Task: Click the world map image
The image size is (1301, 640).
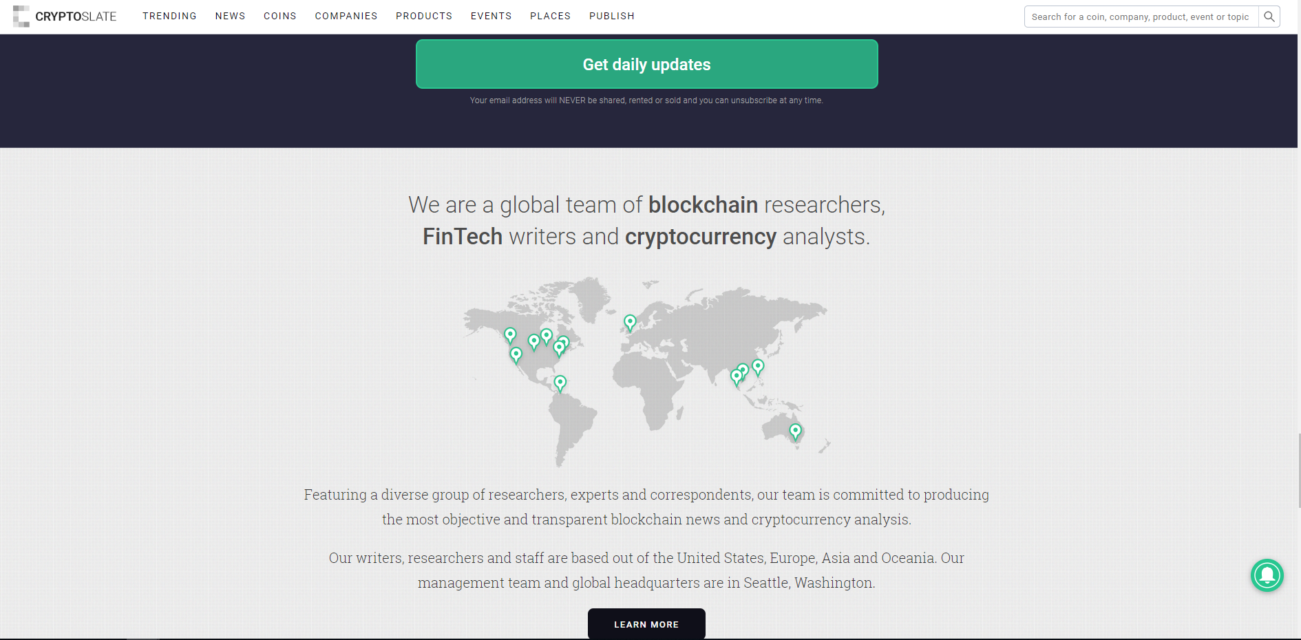Action: click(x=646, y=372)
